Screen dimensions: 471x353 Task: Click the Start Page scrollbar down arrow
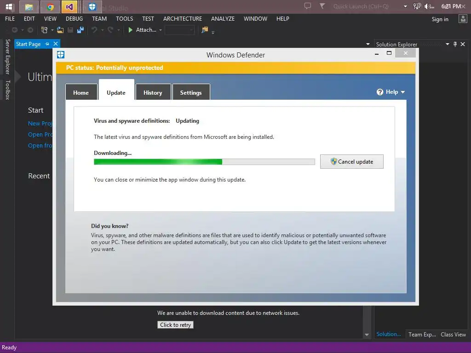pyautogui.click(x=367, y=335)
